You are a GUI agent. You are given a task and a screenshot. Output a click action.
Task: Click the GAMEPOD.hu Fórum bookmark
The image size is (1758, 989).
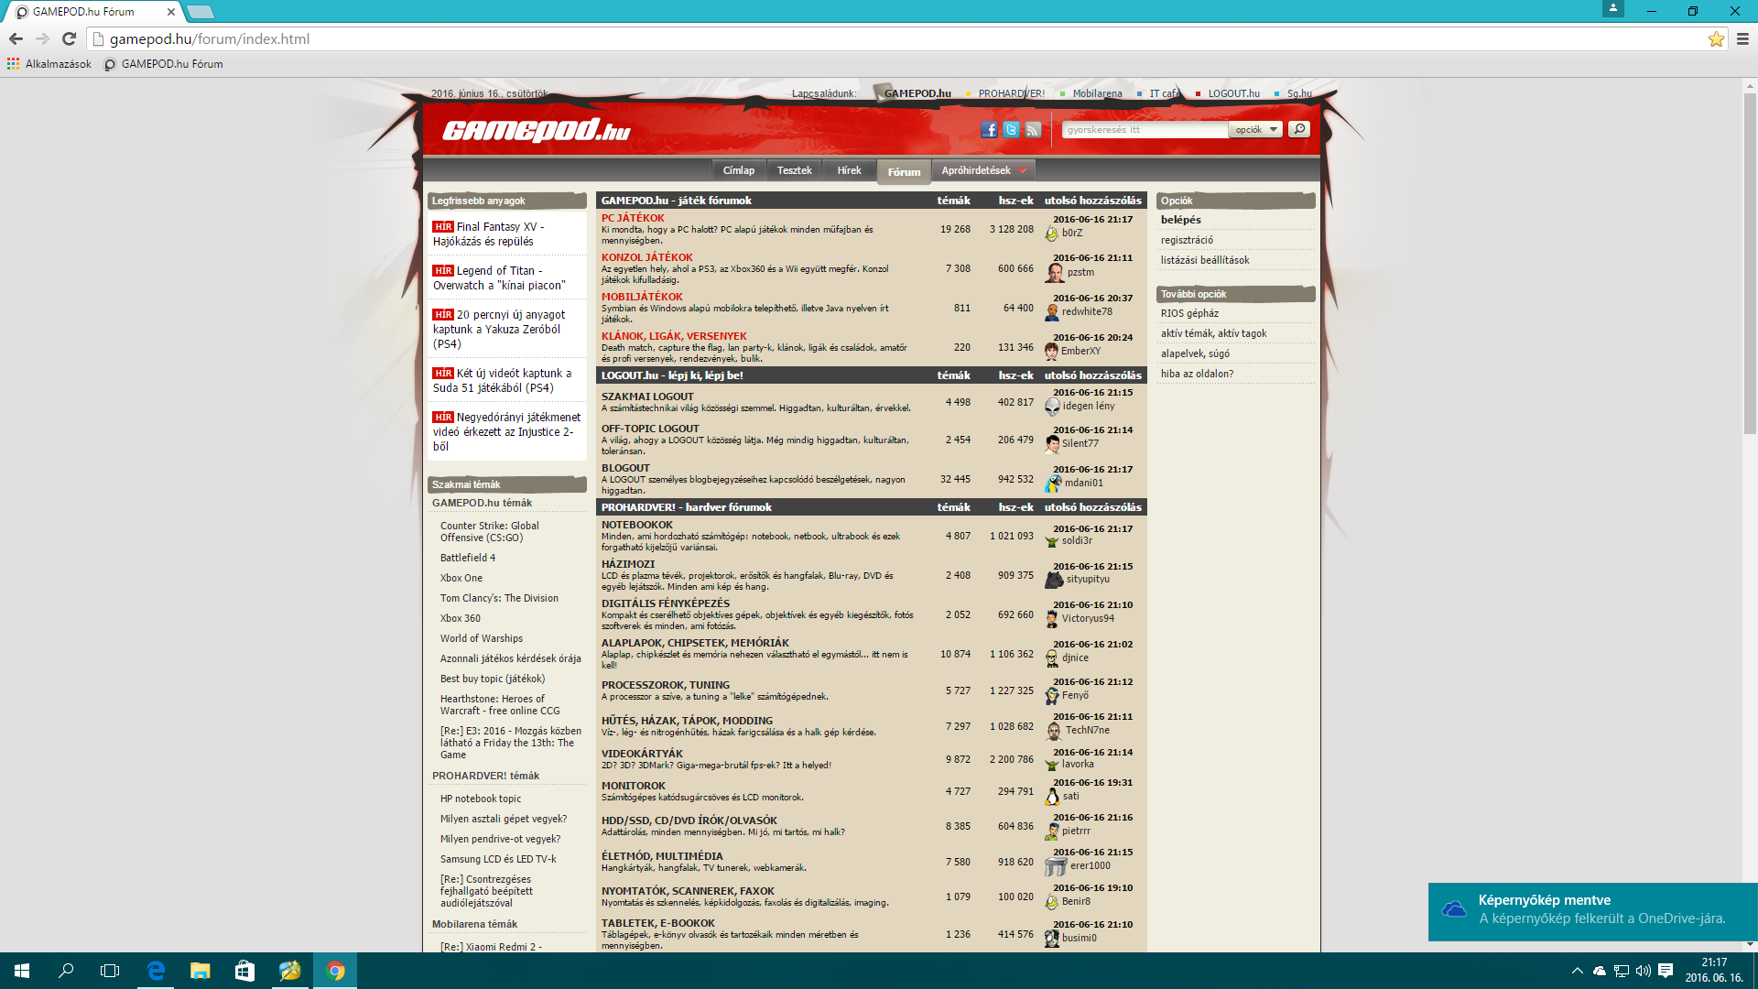164,64
